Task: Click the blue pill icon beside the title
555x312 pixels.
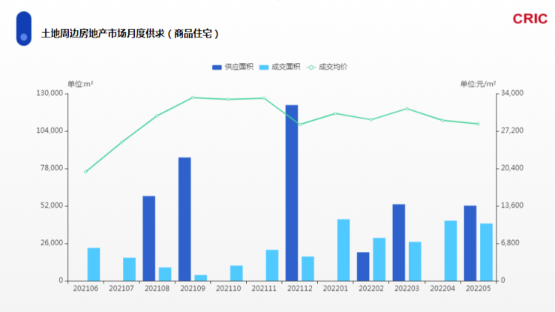Action: [x=24, y=28]
